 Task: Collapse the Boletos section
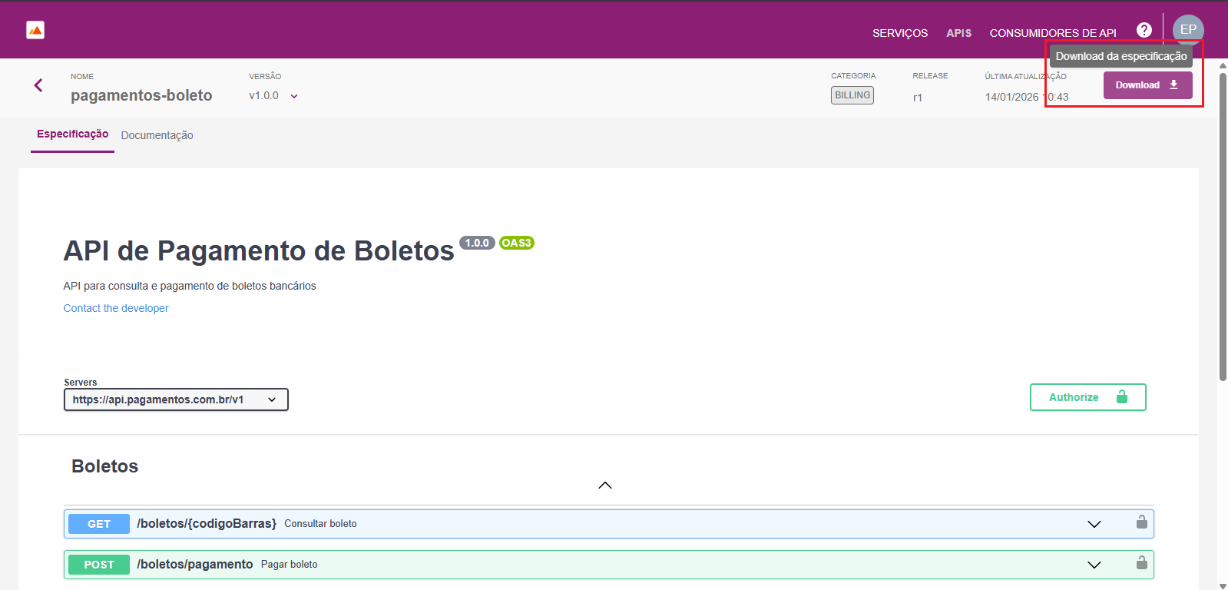[604, 485]
